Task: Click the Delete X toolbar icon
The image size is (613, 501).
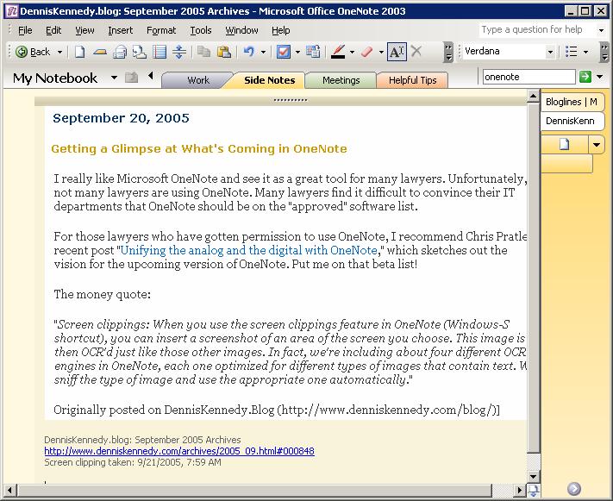Action: pos(416,52)
